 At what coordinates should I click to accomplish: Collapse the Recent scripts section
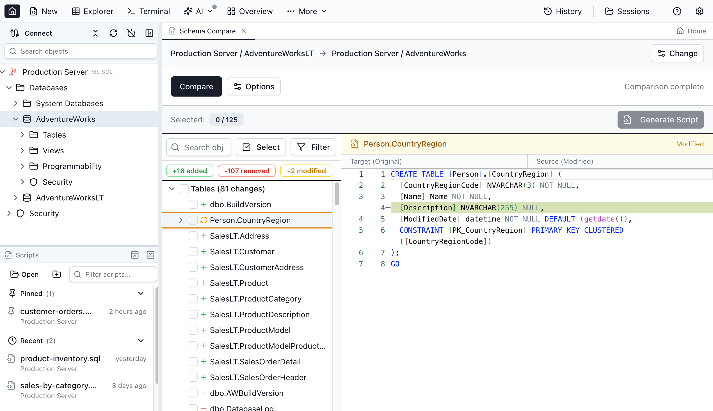click(141, 341)
